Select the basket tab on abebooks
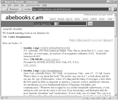Screen dimensions: 118x100 point(94,19)
